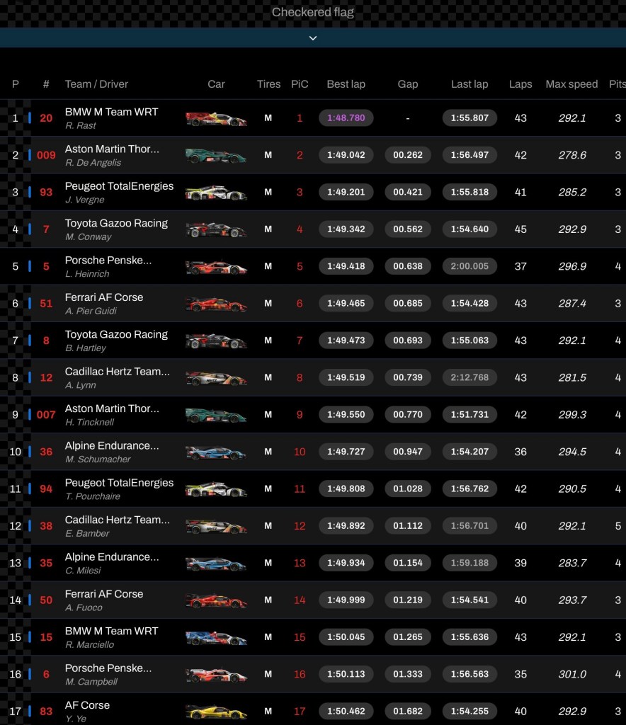Viewport: 626px width, 725px height.
Task: Select driver R. De Angelis
Action: coord(93,163)
